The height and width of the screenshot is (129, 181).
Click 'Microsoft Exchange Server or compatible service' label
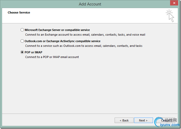point(57,30)
